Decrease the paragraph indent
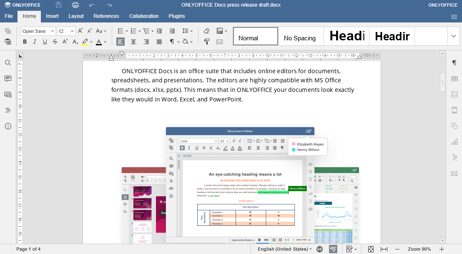This screenshot has height=254, width=462. [x=159, y=31]
